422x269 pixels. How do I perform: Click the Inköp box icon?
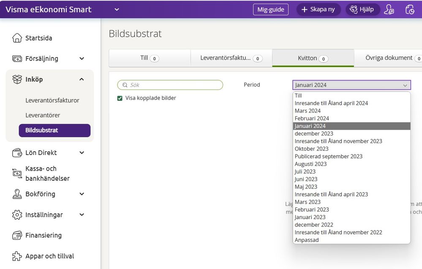(x=17, y=79)
